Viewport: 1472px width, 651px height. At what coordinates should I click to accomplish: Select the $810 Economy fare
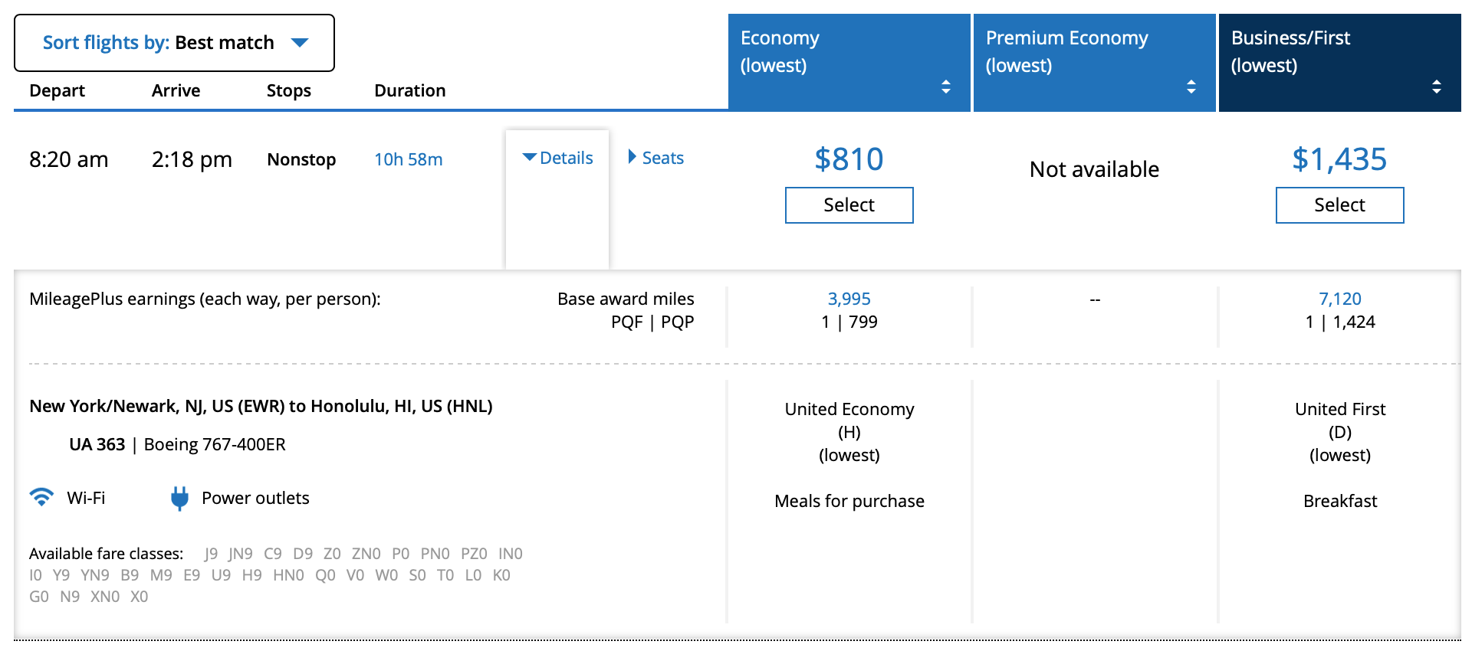tap(849, 205)
